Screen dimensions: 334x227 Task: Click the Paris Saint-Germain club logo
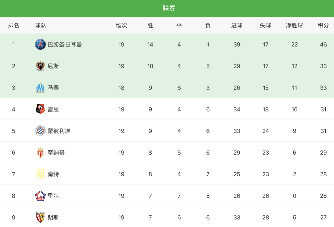[x=40, y=44]
